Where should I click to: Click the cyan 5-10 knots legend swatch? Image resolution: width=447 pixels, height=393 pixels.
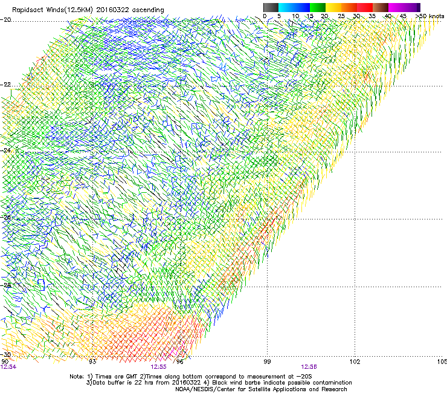click(286, 7)
